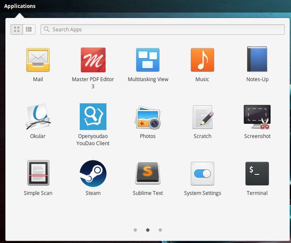
Task: Open the Sublime Text icon
Action: pos(148,173)
